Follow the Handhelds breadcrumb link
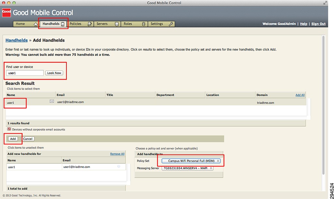 click(x=17, y=40)
